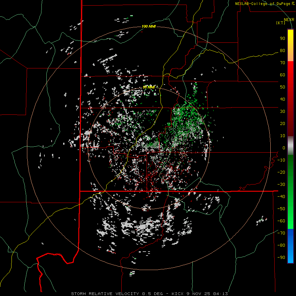Pick the yellow band of the color bar
Viewport: 296px width, 296px height.
coord(290,45)
